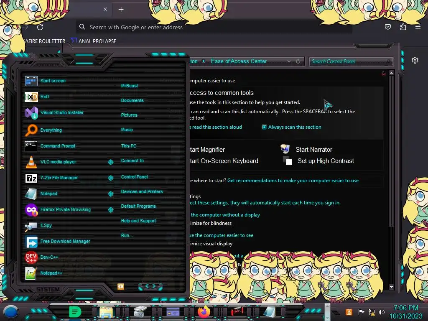Open Control Panel from the Start menu

point(134,177)
